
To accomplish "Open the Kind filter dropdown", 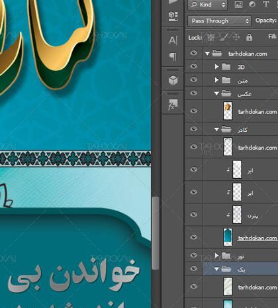I will click(208, 5).
